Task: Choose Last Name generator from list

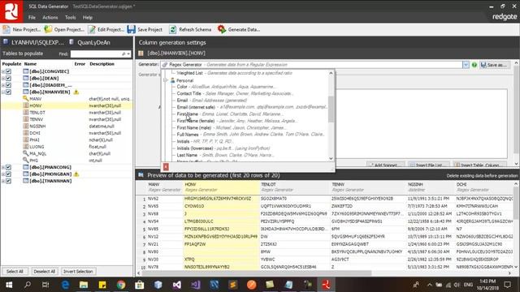Action: coord(187,155)
